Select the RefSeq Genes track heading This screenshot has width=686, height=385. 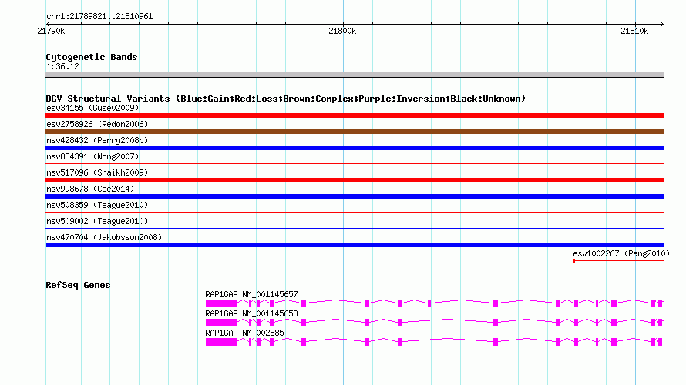click(78, 285)
